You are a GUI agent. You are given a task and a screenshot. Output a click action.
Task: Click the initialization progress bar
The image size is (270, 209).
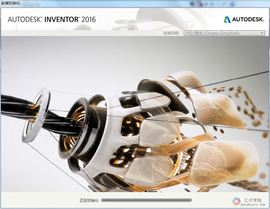click(146, 200)
